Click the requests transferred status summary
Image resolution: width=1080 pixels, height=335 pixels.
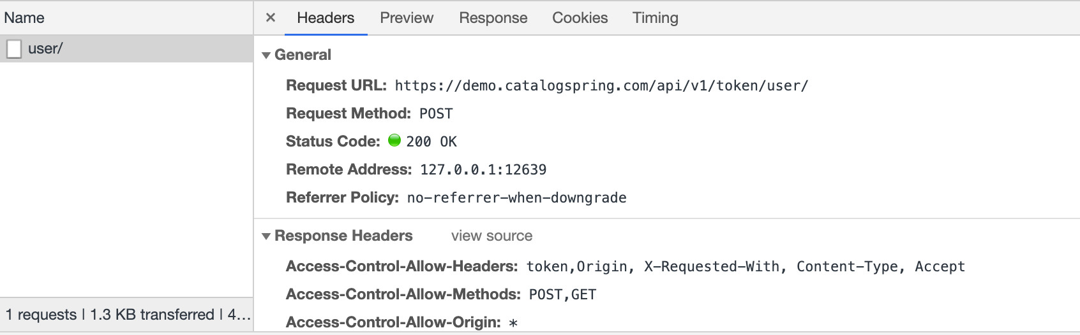[x=128, y=315]
